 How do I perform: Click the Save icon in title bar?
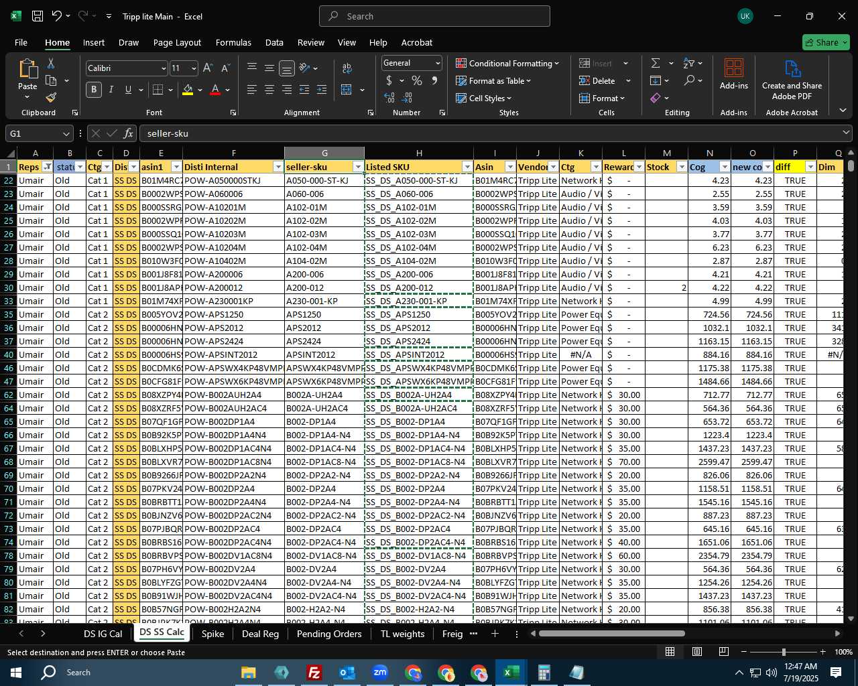coord(38,16)
